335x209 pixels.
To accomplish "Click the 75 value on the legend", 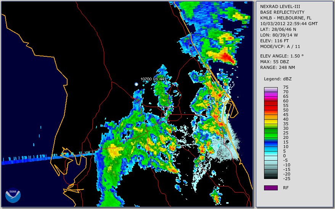I will (x=286, y=87).
